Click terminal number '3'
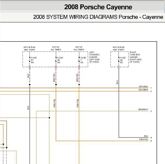Screen dimensions: 165x164 pyautogui.click(x=151, y=111)
